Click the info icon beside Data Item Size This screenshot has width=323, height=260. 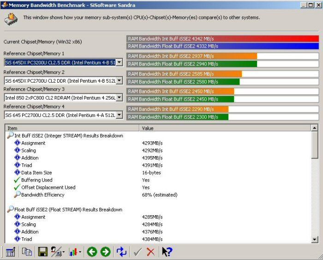point(18,172)
